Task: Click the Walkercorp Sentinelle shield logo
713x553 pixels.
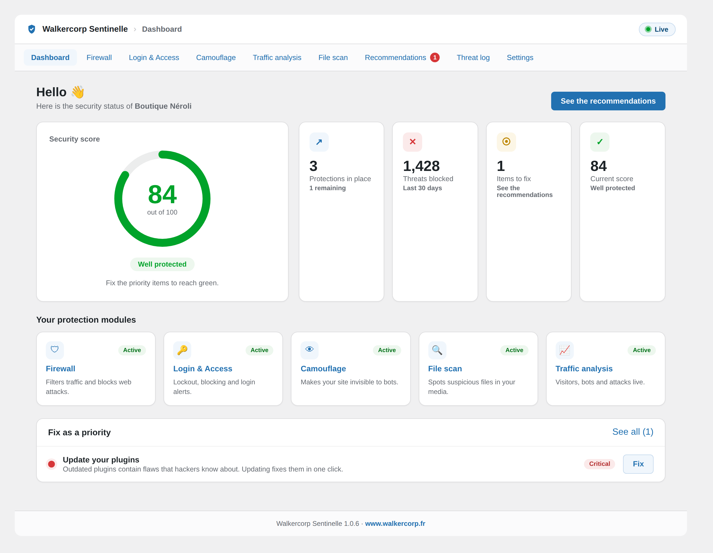Action: coord(32,29)
